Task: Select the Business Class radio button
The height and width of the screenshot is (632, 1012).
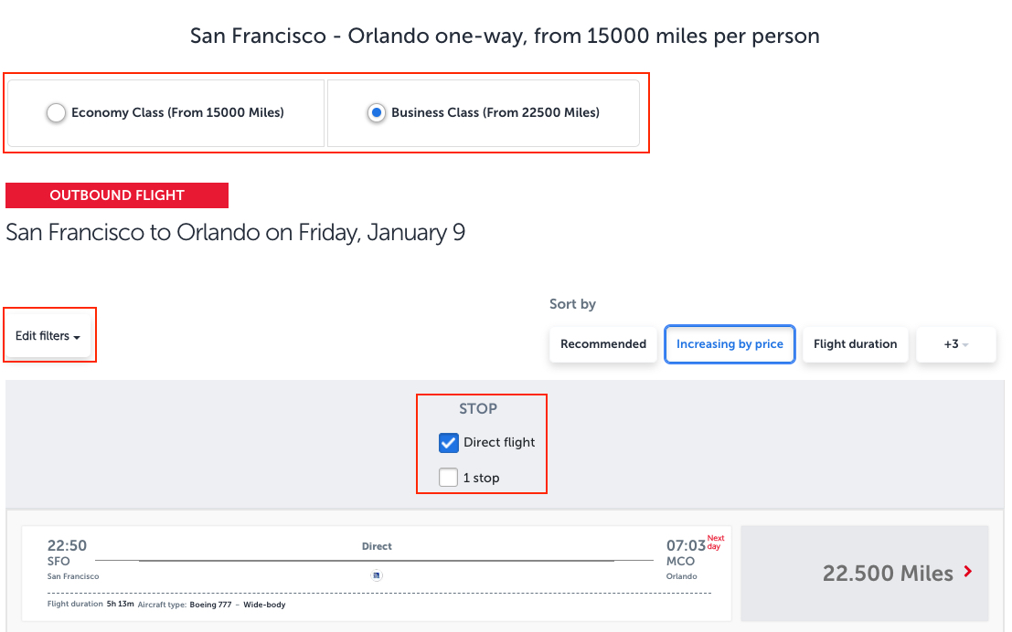Action: [377, 112]
